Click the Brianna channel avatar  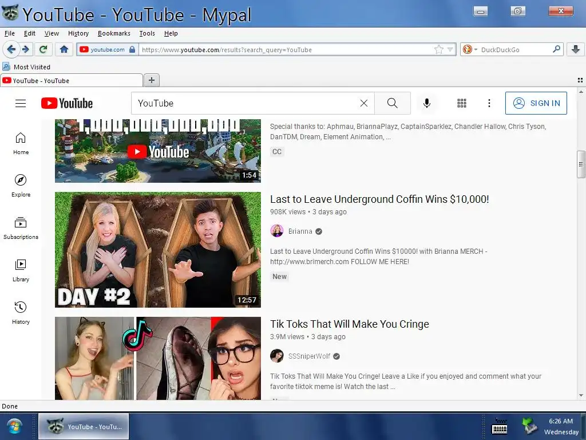coord(277,231)
